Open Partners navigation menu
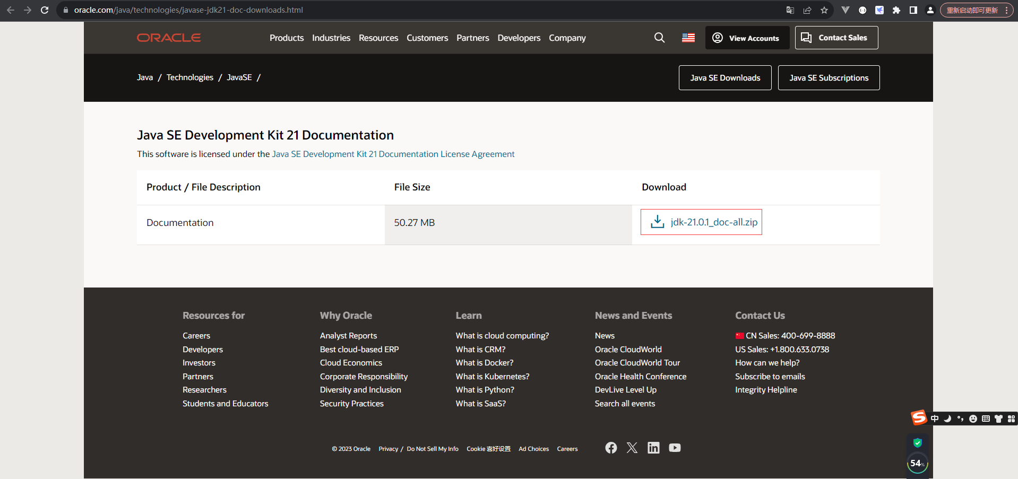The image size is (1018, 479). tap(473, 38)
